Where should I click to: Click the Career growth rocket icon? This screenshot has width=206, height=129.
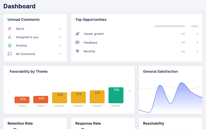(77, 34)
